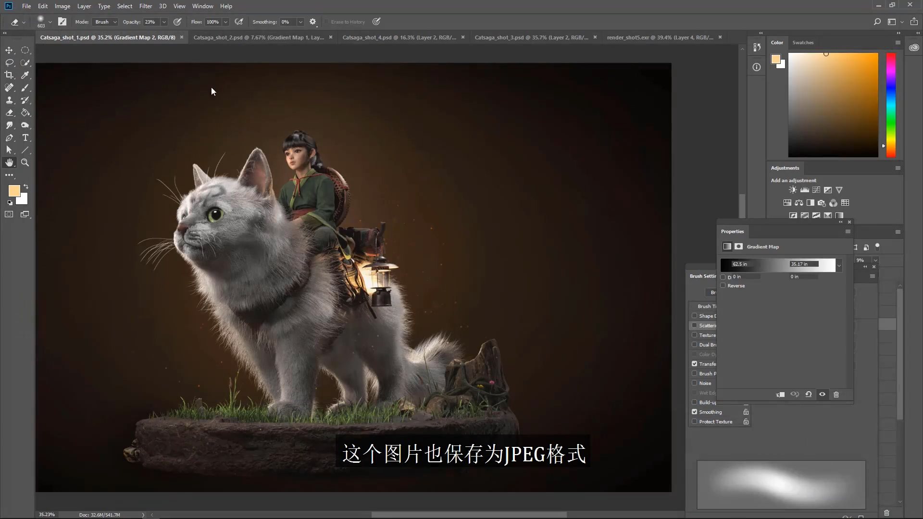Add a Levels adjustment
923x519 pixels.
(804, 190)
